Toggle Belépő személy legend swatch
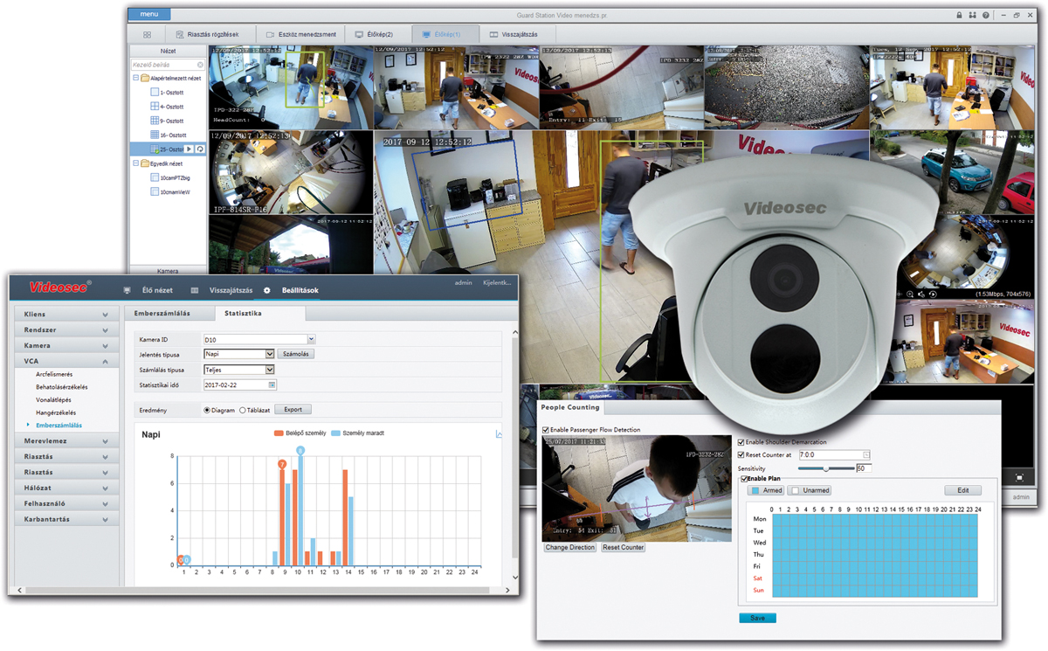This screenshot has width=1048, height=651. (x=279, y=433)
